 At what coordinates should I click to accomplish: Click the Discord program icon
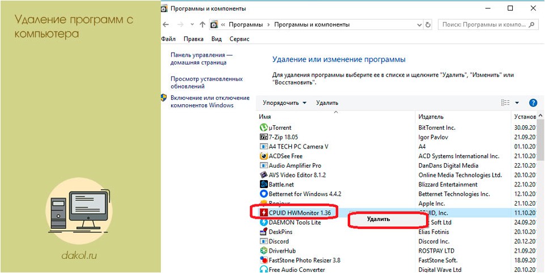click(263, 241)
